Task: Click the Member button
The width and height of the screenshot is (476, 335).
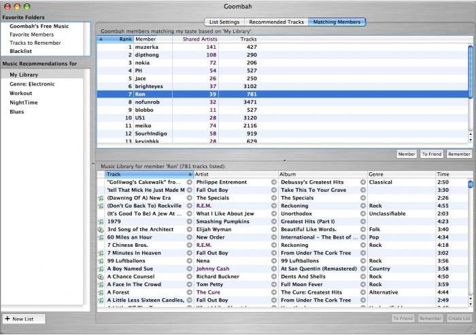Action: pos(407,154)
